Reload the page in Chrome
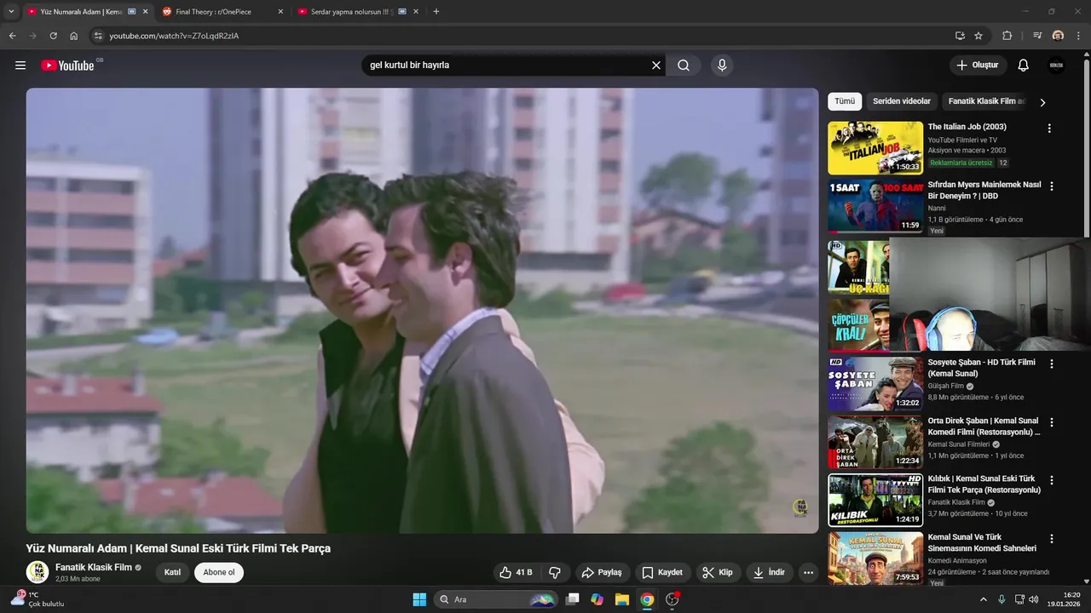Viewport: 1091px width, 613px height. pos(53,36)
